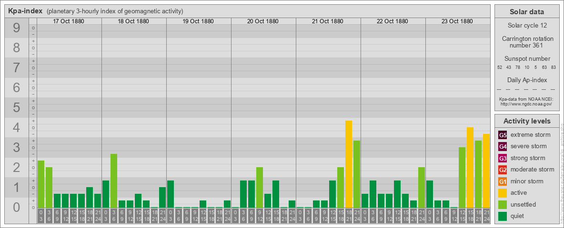This screenshot has height=228, width=564.
Task: Select the yellow active level swatch
Action: [x=503, y=193]
